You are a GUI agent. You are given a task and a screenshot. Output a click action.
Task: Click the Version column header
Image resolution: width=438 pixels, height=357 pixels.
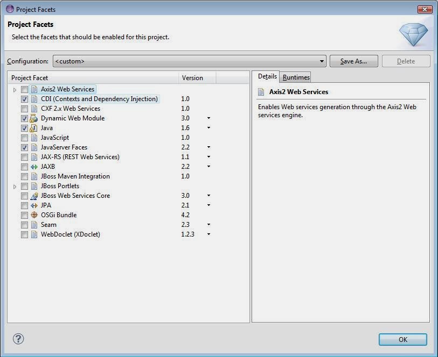192,77
